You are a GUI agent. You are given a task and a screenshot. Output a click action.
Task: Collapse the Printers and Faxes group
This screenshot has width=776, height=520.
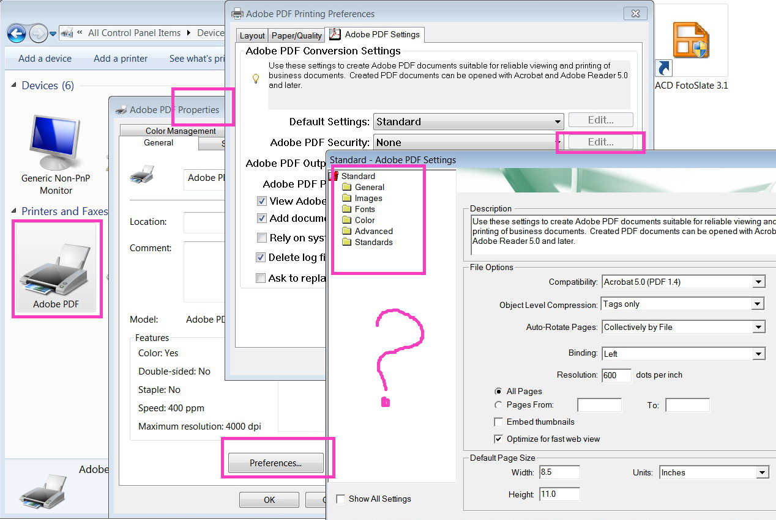pos(14,211)
